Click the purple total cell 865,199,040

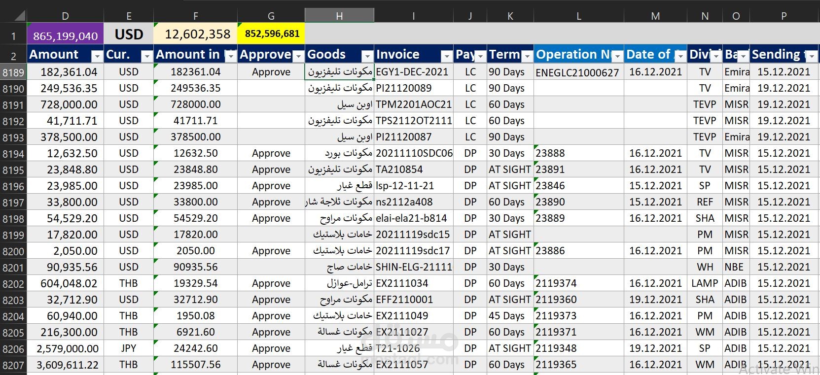pos(65,34)
